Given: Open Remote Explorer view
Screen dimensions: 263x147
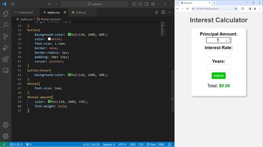Looking at the screenshot, I should [x=5, y=70].
